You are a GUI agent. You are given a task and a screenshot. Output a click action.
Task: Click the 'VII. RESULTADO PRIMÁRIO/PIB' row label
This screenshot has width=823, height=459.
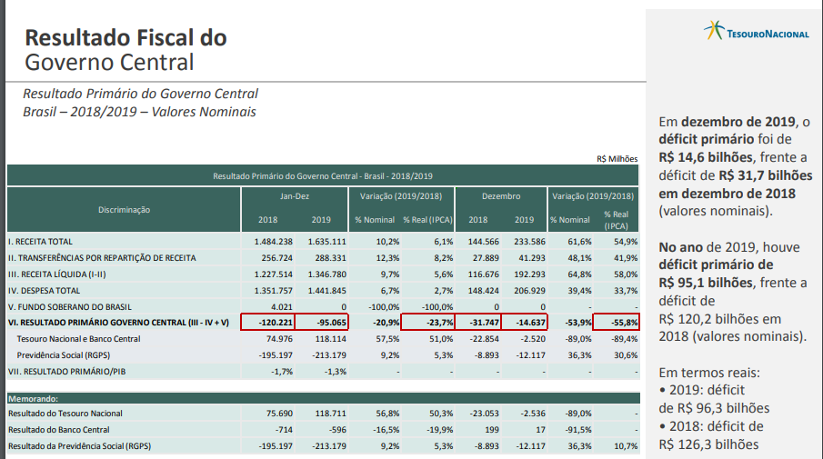(65, 372)
